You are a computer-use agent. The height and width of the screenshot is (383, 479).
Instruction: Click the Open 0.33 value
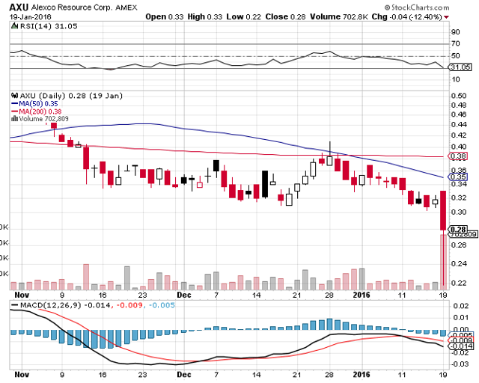point(165,16)
